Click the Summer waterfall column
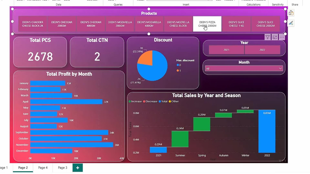Image resolution: width=310 pixels, height=174 pixels. coord(180,139)
